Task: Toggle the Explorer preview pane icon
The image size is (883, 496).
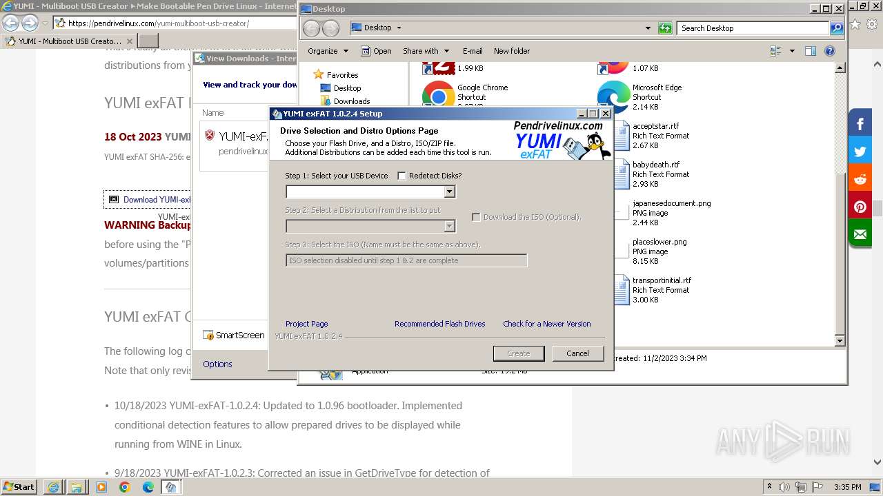Action: click(x=811, y=51)
